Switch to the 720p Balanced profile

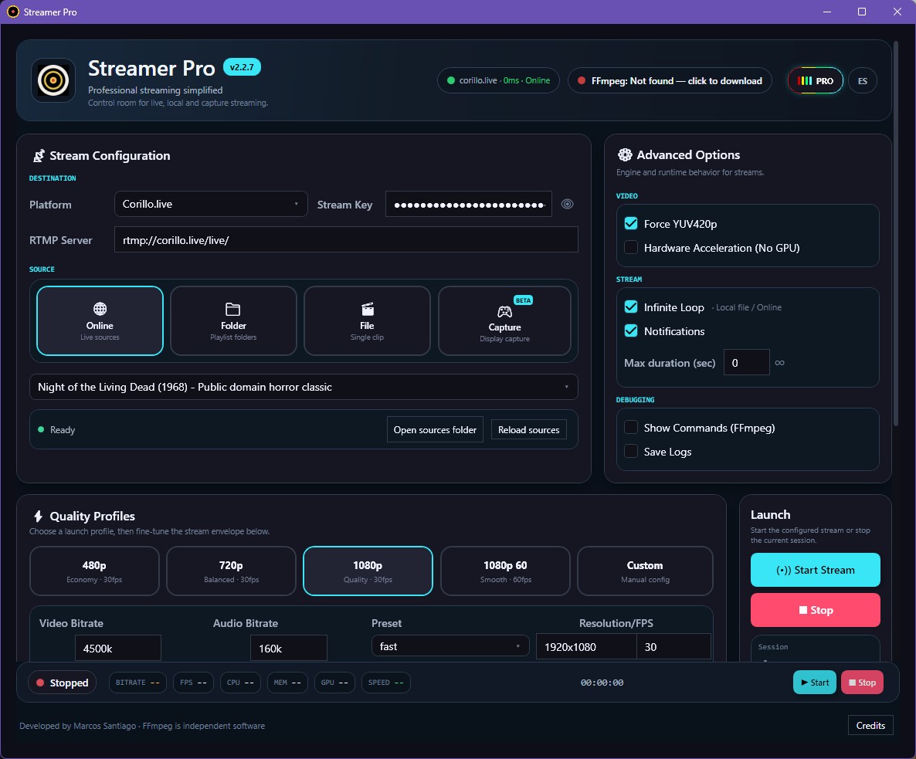pyautogui.click(x=231, y=571)
